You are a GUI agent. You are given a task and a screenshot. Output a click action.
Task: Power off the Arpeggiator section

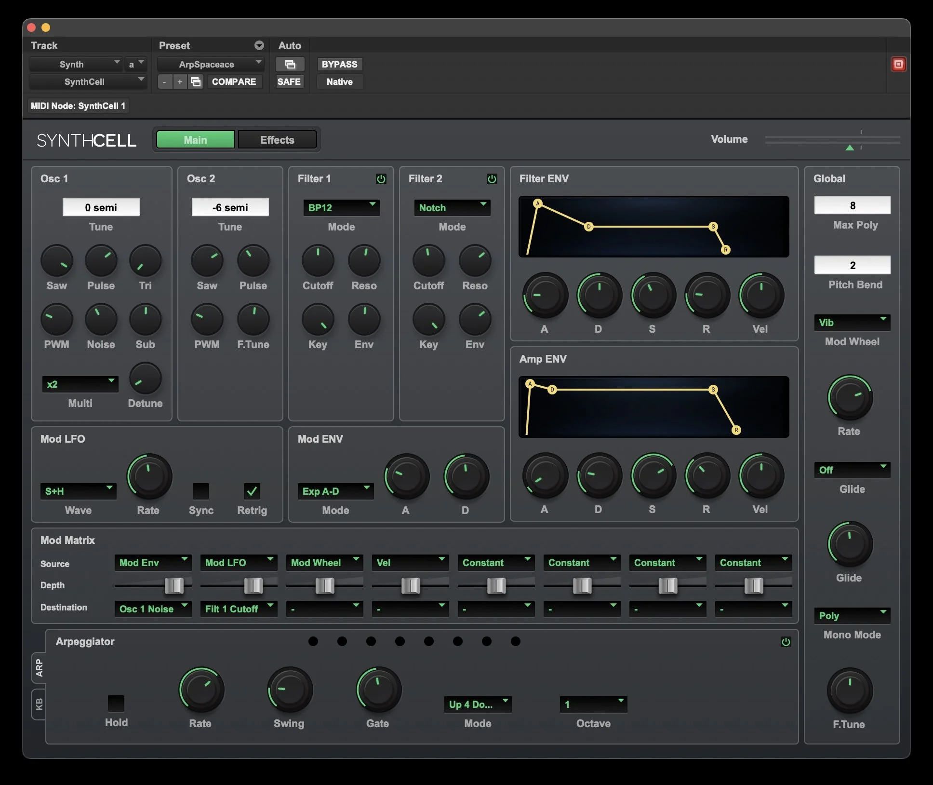785,641
